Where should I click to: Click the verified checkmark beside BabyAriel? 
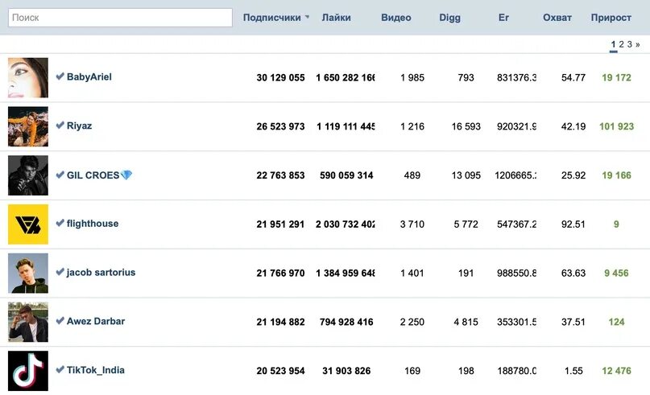click(x=60, y=76)
